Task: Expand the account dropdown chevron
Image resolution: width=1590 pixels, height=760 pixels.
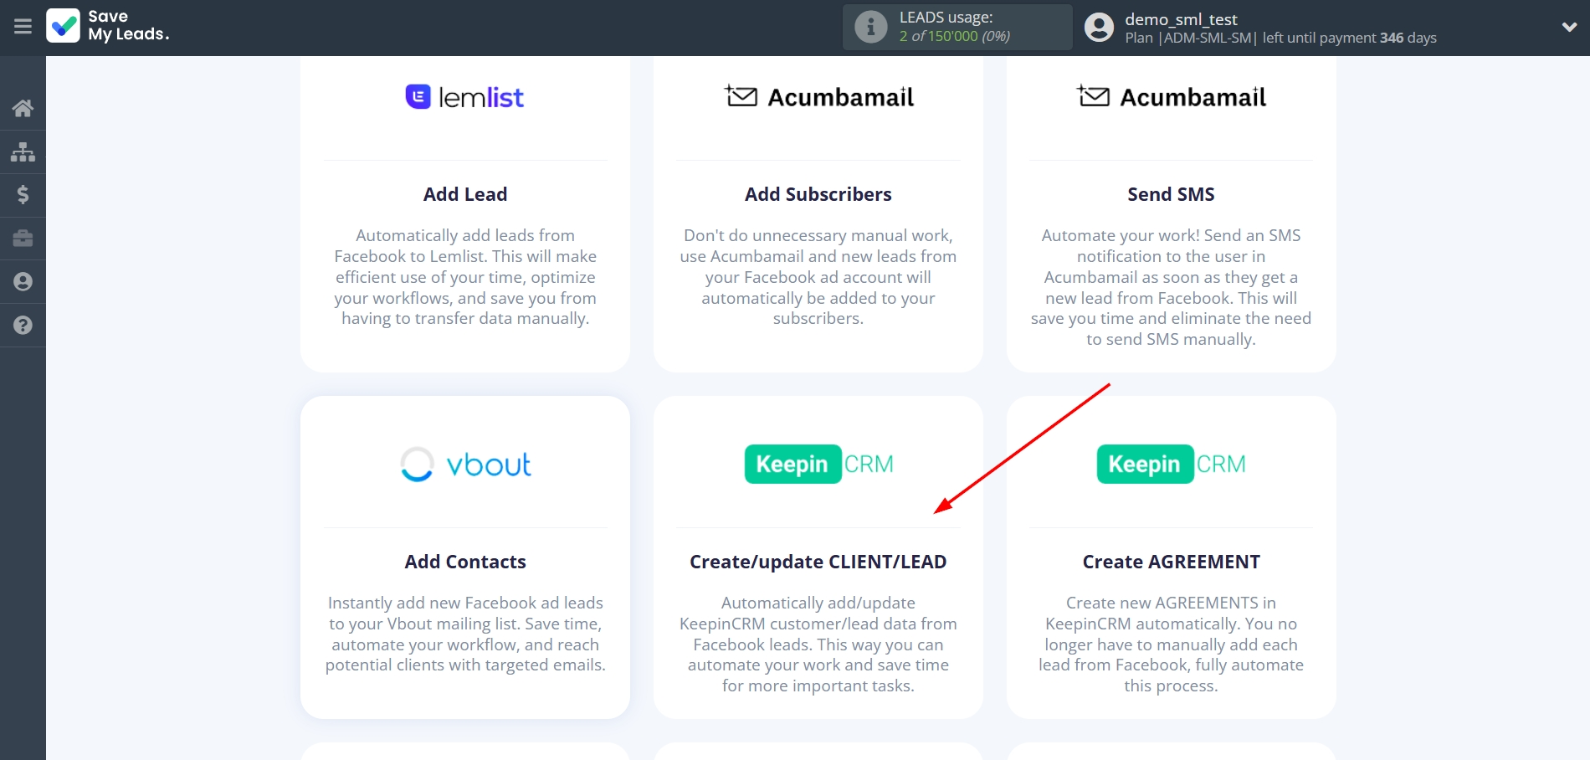Action: 1568,27
